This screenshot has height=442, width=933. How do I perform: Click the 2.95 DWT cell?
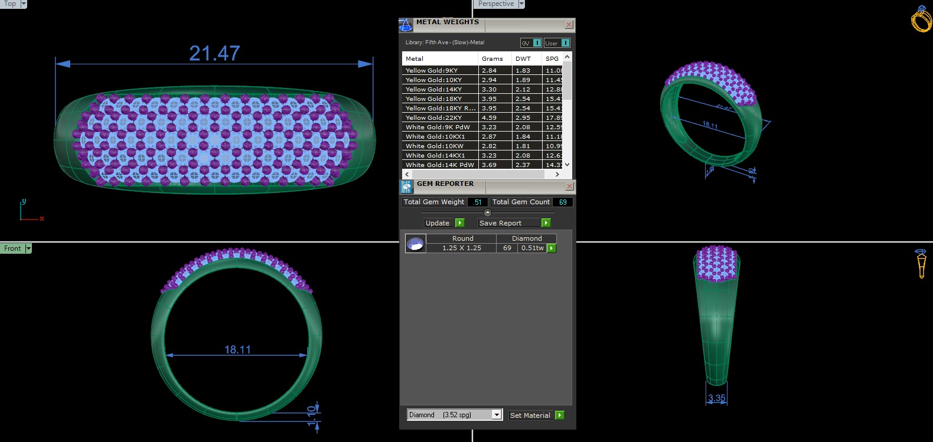tap(527, 117)
